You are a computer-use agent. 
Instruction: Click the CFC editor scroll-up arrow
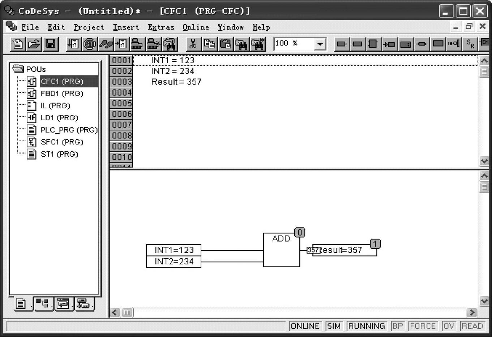click(x=484, y=176)
